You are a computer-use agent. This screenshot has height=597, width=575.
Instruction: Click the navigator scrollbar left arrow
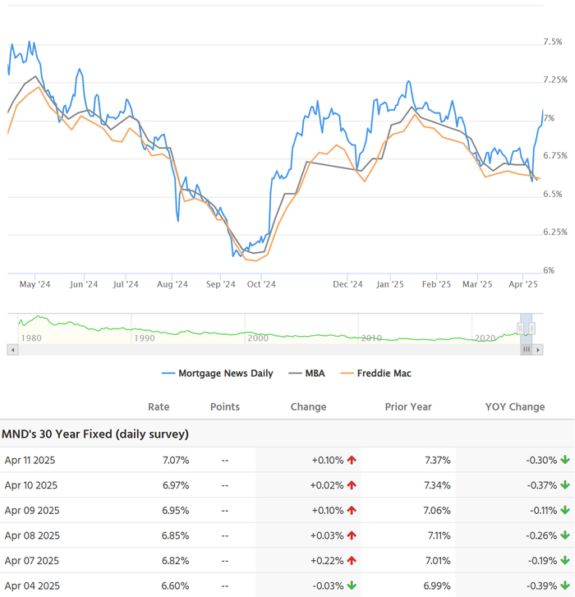click(12, 349)
